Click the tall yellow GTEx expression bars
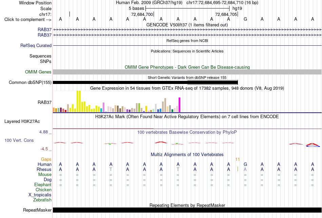This screenshot has height=218, width=322. pos(79,102)
